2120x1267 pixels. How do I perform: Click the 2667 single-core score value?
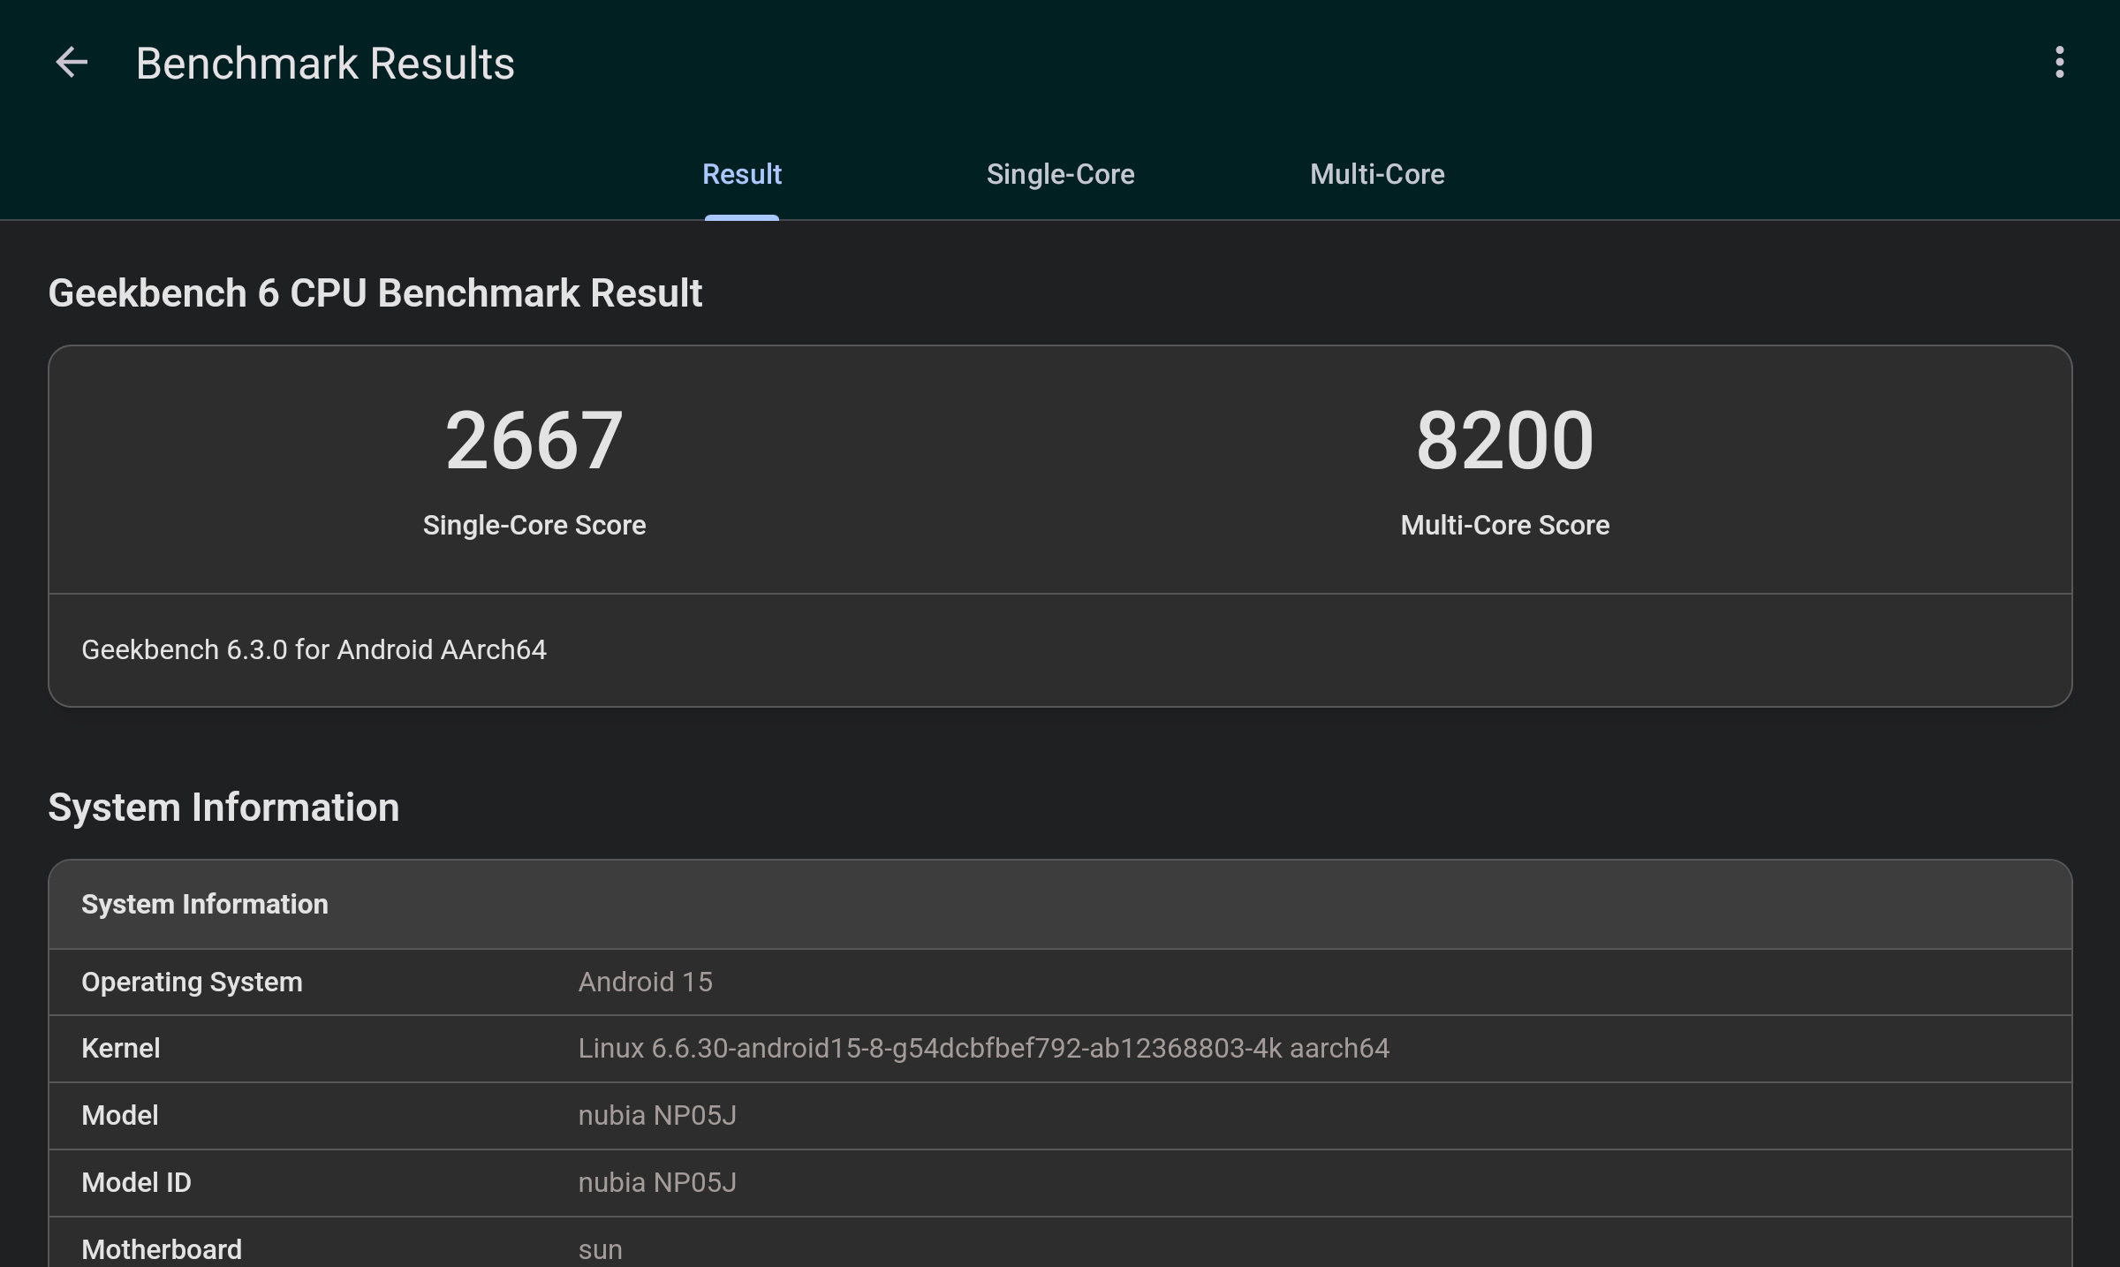click(534, 440)
